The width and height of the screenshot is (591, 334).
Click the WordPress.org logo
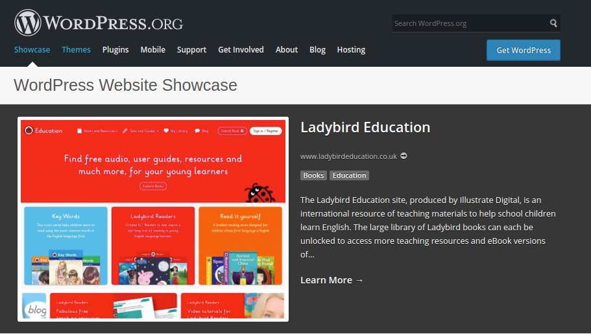[x=99, y=23]
